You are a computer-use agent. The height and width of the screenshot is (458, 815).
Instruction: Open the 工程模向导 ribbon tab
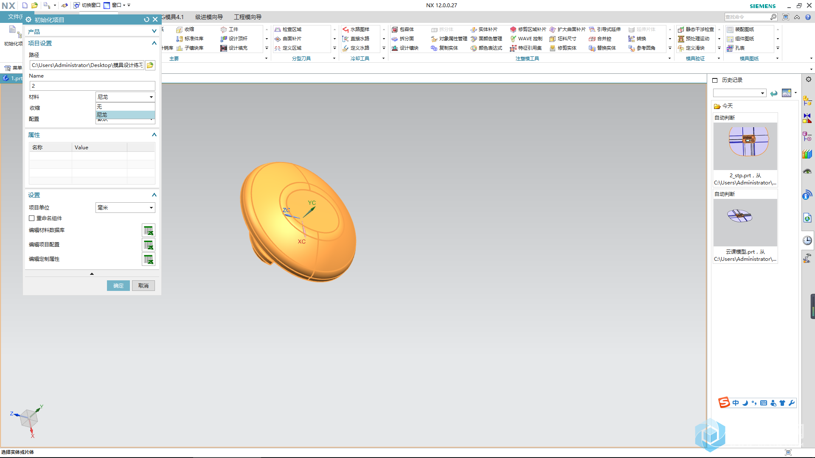click(x=247, y=17)
